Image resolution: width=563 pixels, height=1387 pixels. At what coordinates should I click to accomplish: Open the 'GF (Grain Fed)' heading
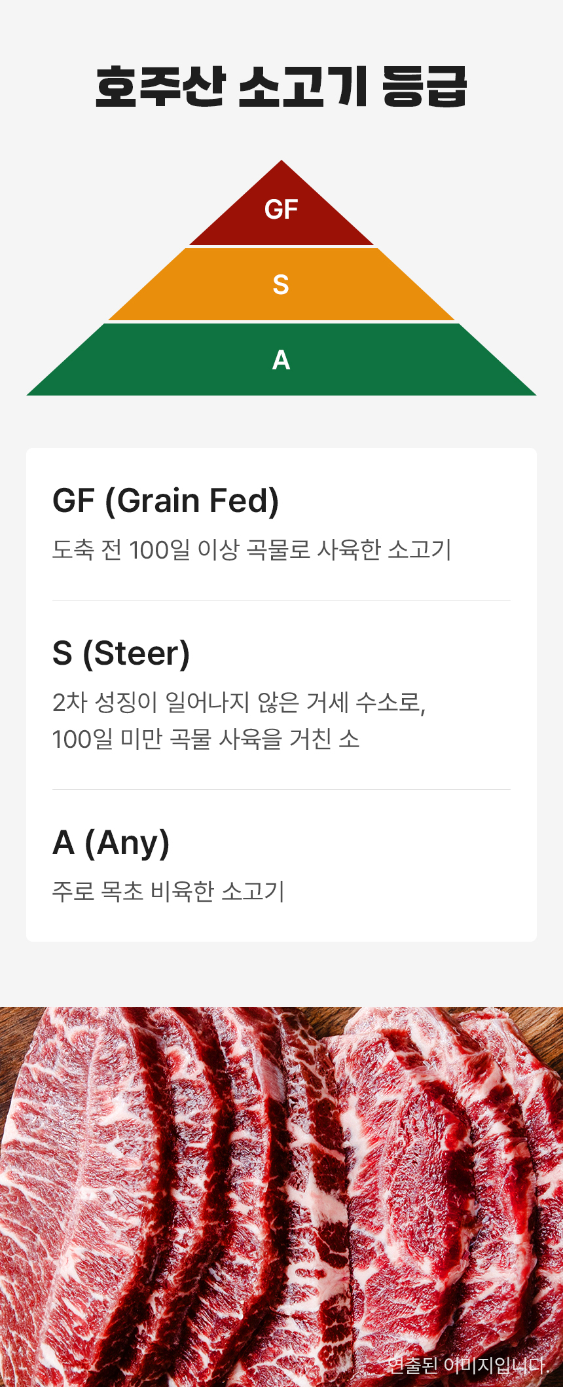tap(166, 501)
